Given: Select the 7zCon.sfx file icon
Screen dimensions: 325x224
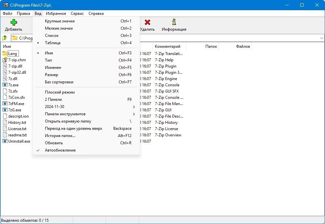Looking at the screenshot, I should click(5, 97).
